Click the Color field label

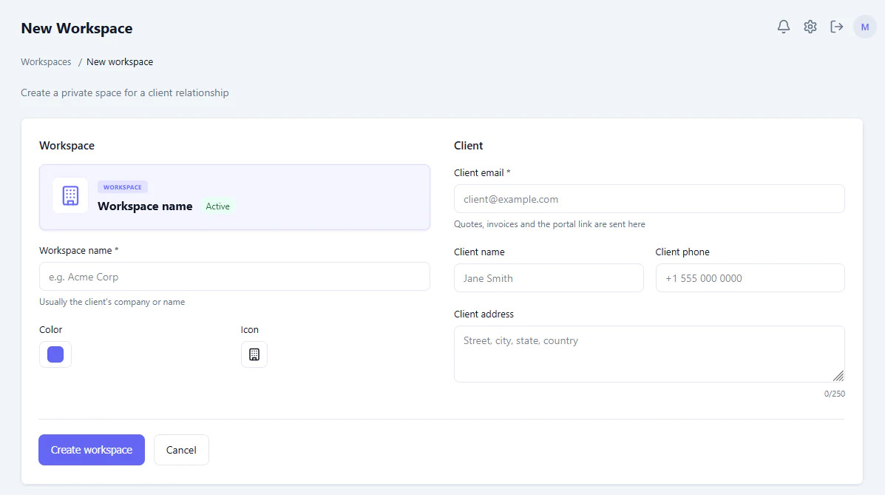click(x=50, y=329)
